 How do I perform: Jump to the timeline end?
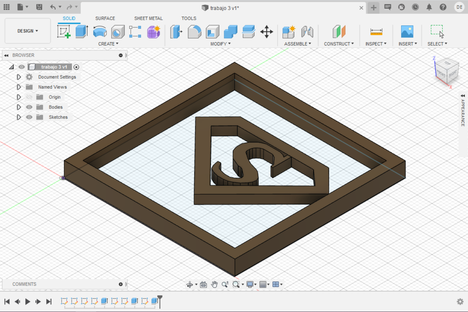point(49,302)
